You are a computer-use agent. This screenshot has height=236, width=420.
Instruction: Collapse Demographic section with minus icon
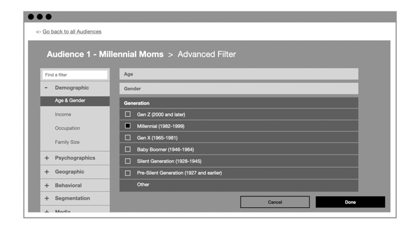click(x=46, y=87)
